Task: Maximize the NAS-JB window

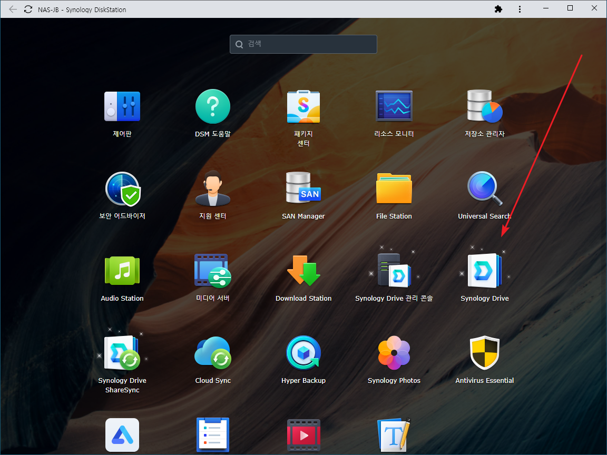Action: (570, 8)
